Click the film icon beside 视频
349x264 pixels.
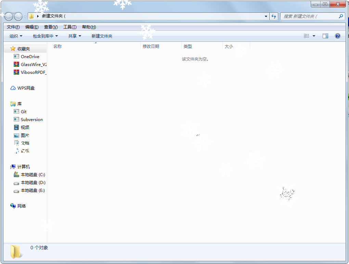click(x=16, y=128)
